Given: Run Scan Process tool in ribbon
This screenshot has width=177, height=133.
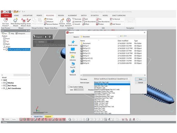Looking at the screenshot, I should [5, 22].
